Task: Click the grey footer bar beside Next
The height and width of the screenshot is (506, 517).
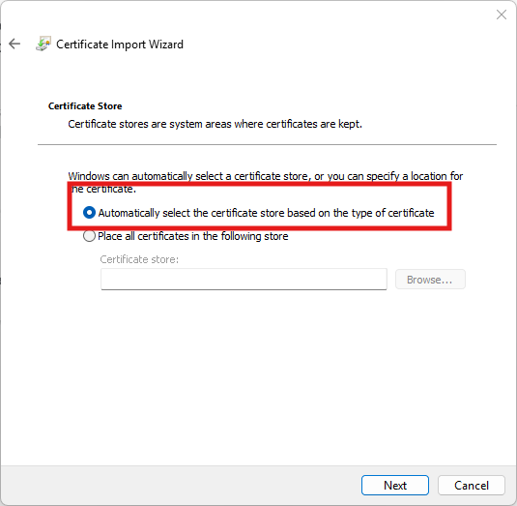Action: coord(181,486)
